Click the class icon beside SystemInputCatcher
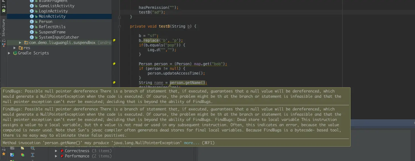This screenshot has width=415, height=161. click(x=32, y=37)
